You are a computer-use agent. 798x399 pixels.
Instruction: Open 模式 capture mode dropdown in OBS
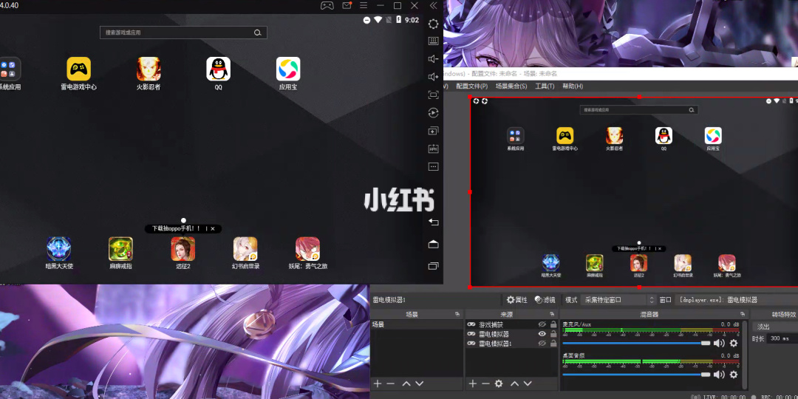point(619,300)
